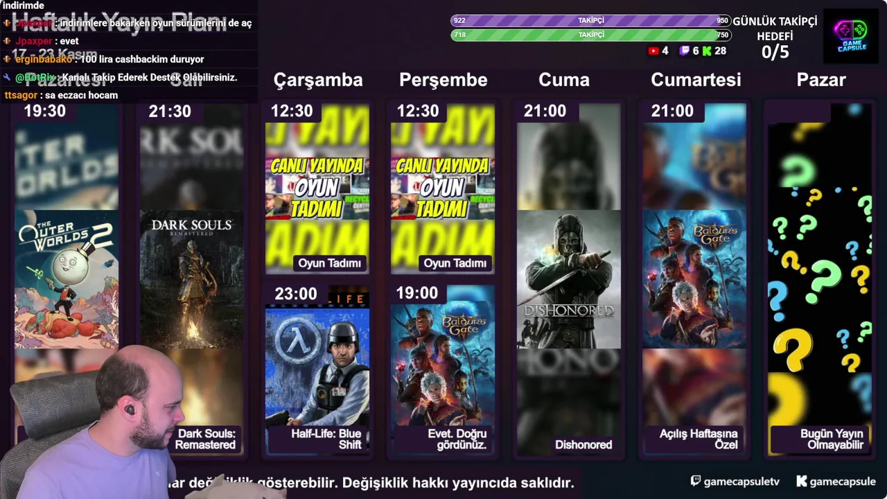Open the Dark Souls Remastered cover art
Image resolution: width=887 pixels, height=499 pixels.
pyautogui.click(x=191, y=279)
